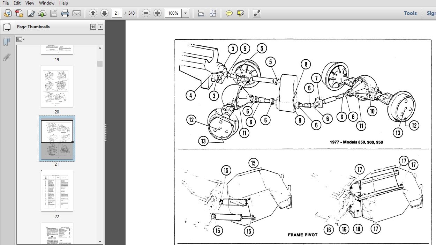Click the 'Page Thumbnails' panel title
This screenshot has height=245, width=436.
(33, 27)
